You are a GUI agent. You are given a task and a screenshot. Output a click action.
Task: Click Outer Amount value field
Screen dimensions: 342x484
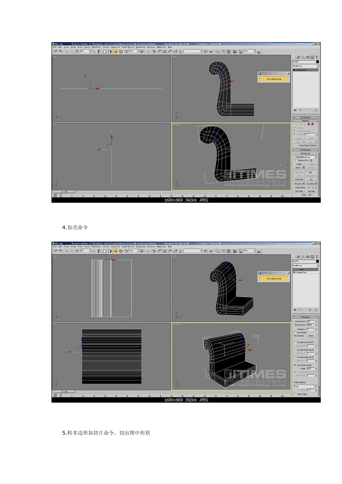click(x=310, y=325)
